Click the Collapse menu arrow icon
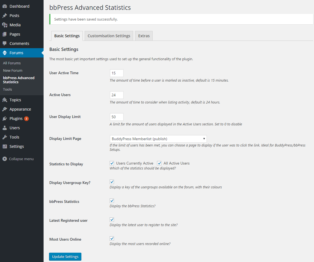Screen dimensions: 314x262 point(5,159)
